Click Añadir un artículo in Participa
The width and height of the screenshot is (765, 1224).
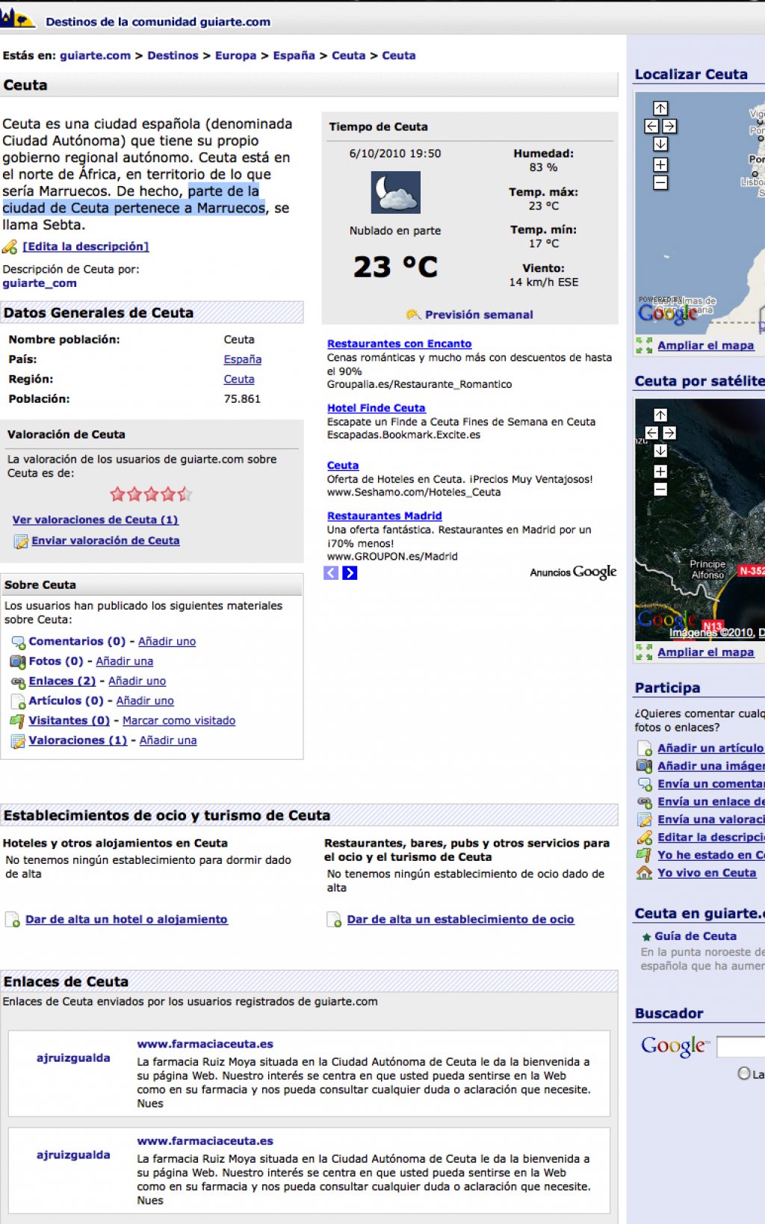point(710,748)
